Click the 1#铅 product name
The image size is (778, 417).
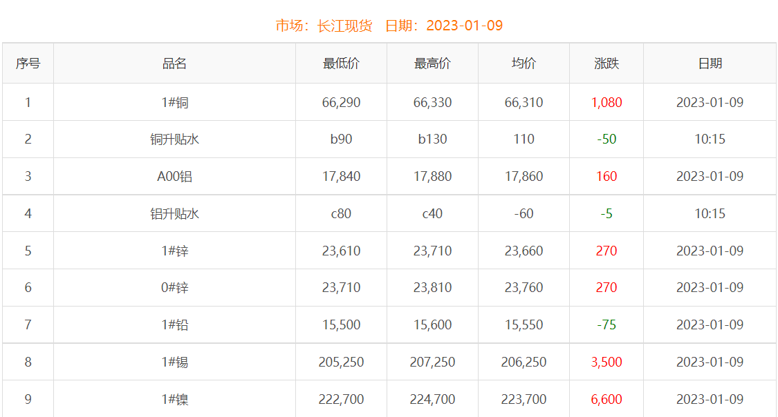tap(174, 325)
